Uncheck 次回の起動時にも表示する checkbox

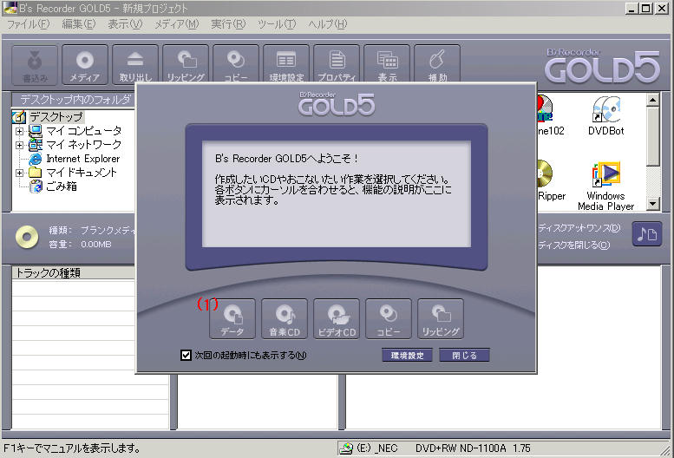click(186, 356)
